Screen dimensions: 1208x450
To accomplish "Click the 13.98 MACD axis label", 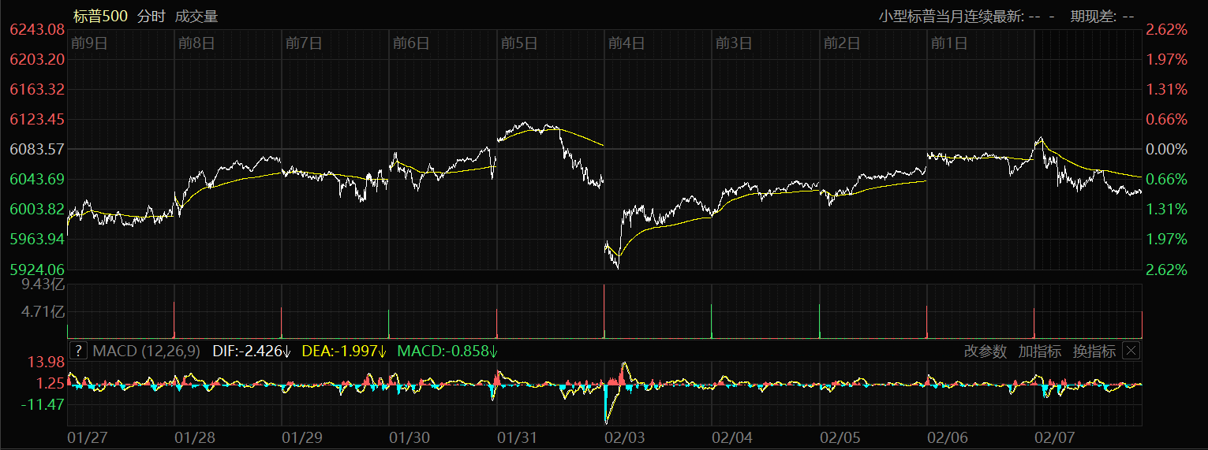I will pos(45,362).
